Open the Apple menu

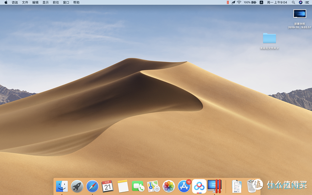6,2
